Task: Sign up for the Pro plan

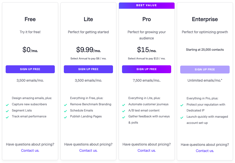Action: pyautogui.click(x=146, y=69)
